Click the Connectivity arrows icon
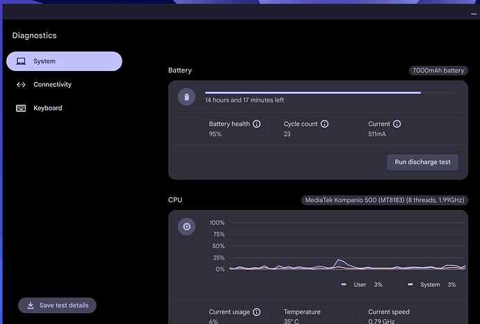Screen dimensions: 480x324 21,85
